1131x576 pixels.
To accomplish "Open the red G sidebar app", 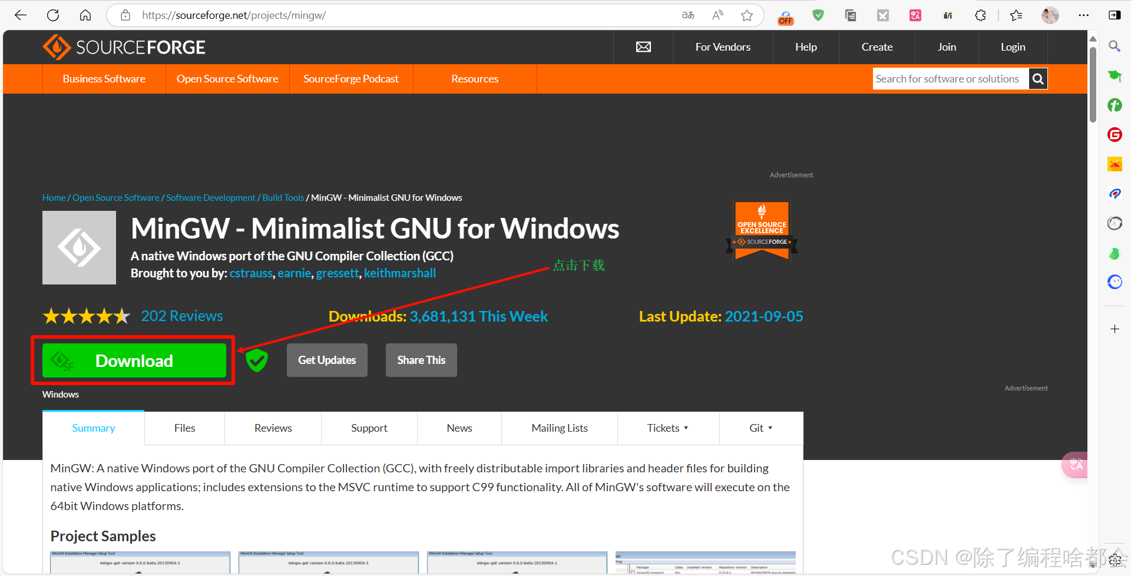I will [1115, 135].
